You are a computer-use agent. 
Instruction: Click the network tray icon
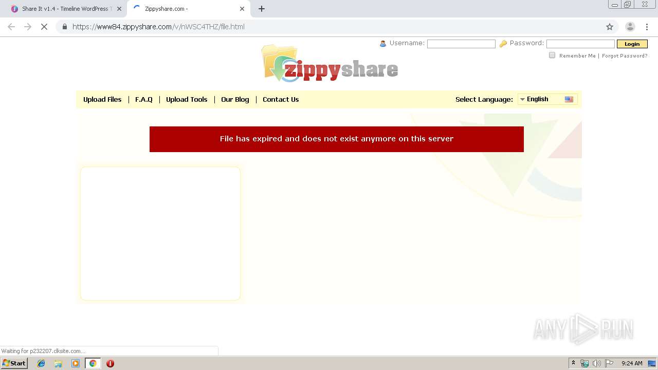(584, 363)
